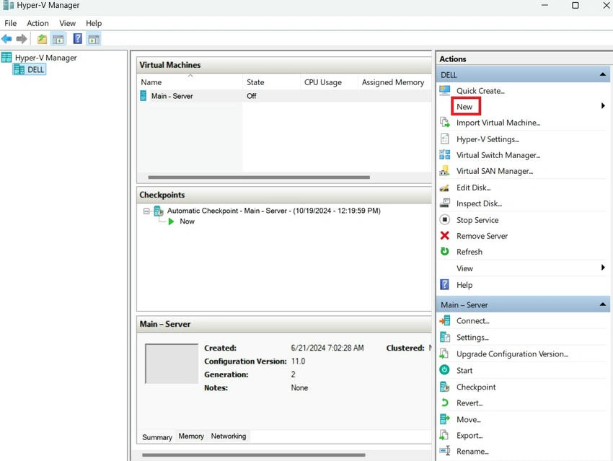Click the Virtual Switch Manager icon
The image size is (613, 461).
[444, 155]
